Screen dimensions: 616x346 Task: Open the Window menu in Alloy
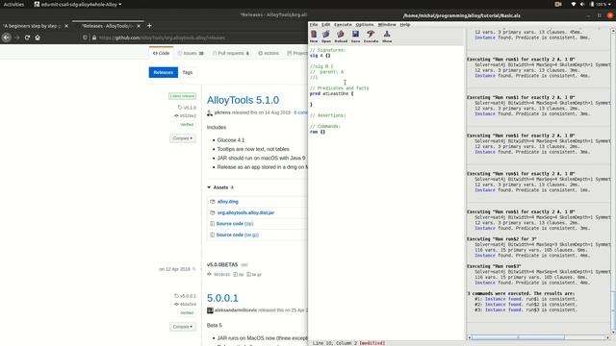(x=387, y=25)
